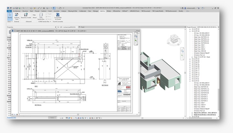Expand Sheet V5-G-IPP-04 node

[x=192, y=57]
